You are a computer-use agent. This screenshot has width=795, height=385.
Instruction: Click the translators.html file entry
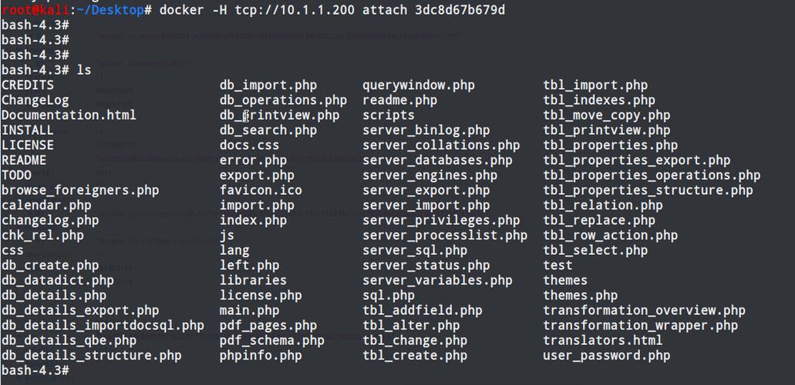[x=602, y=340]
